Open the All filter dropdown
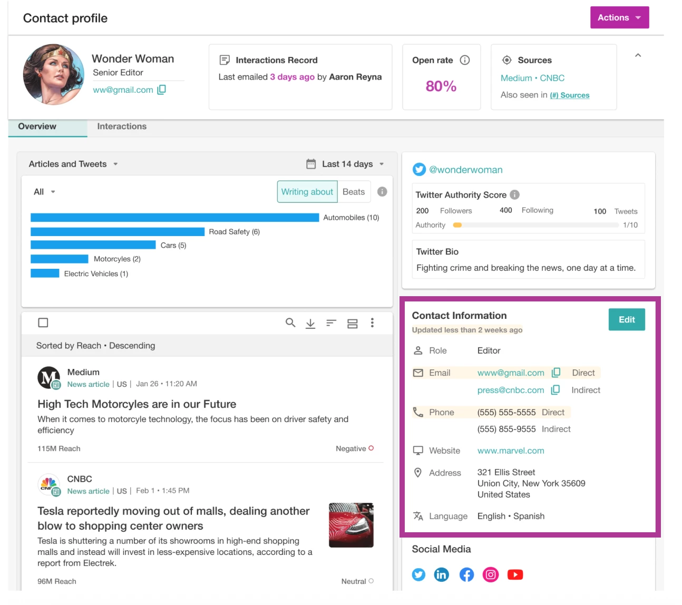Viewport: 682px width, 605px height. pos(45,192)
